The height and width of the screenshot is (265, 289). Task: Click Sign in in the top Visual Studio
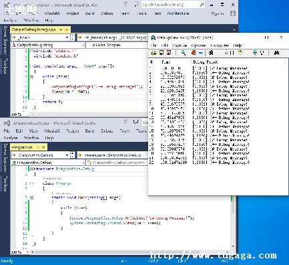218,13
